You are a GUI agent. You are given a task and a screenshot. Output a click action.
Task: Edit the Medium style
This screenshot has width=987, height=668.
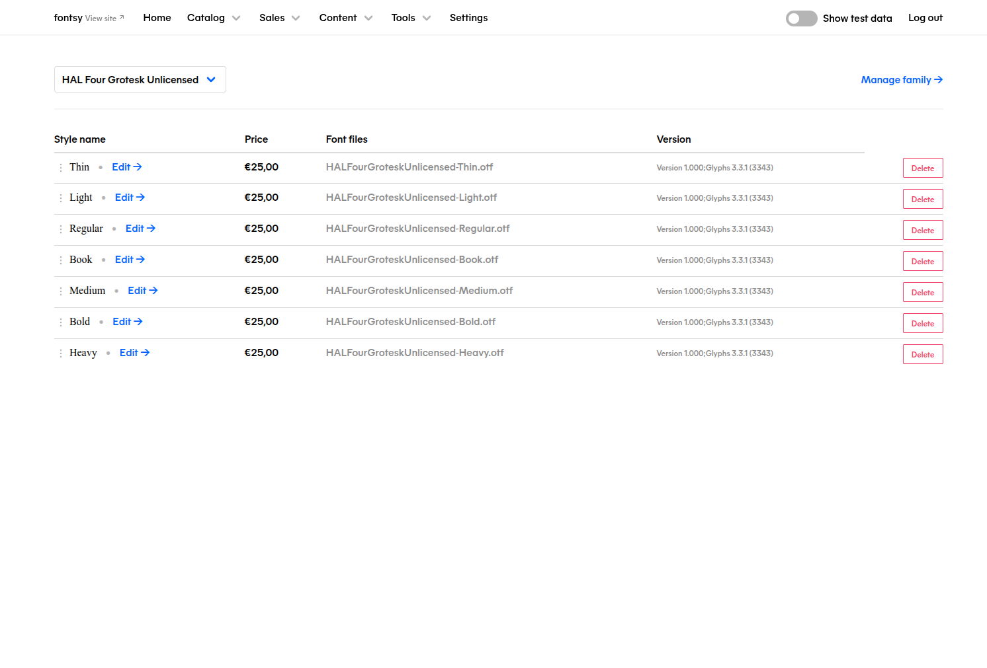[142, 291]
